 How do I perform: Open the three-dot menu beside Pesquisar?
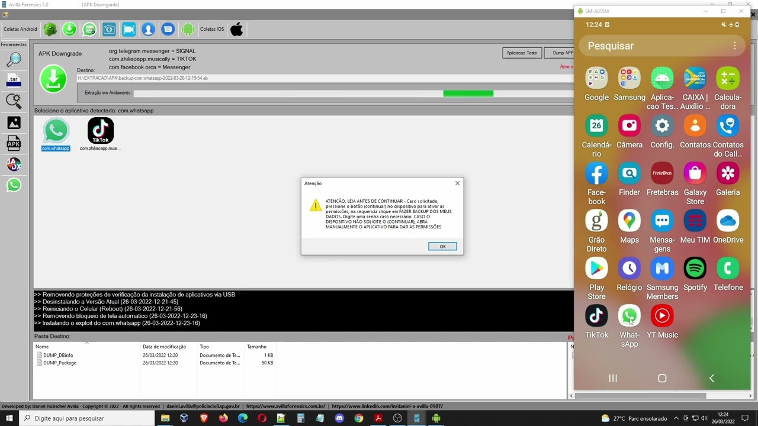[x=734, y=46]
